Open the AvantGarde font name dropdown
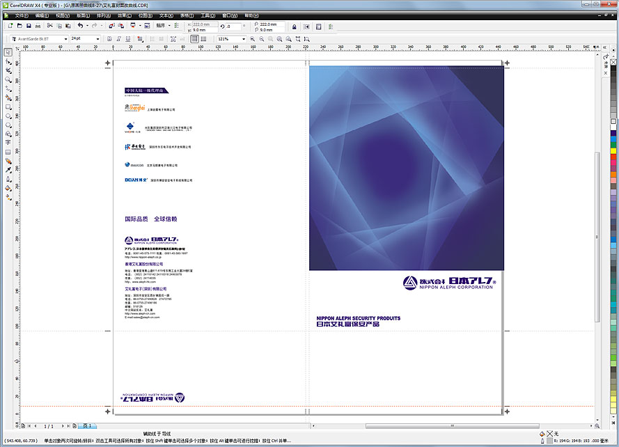Image resolution: width=619 pixels, height=447 pixels. tap(65, 39)
